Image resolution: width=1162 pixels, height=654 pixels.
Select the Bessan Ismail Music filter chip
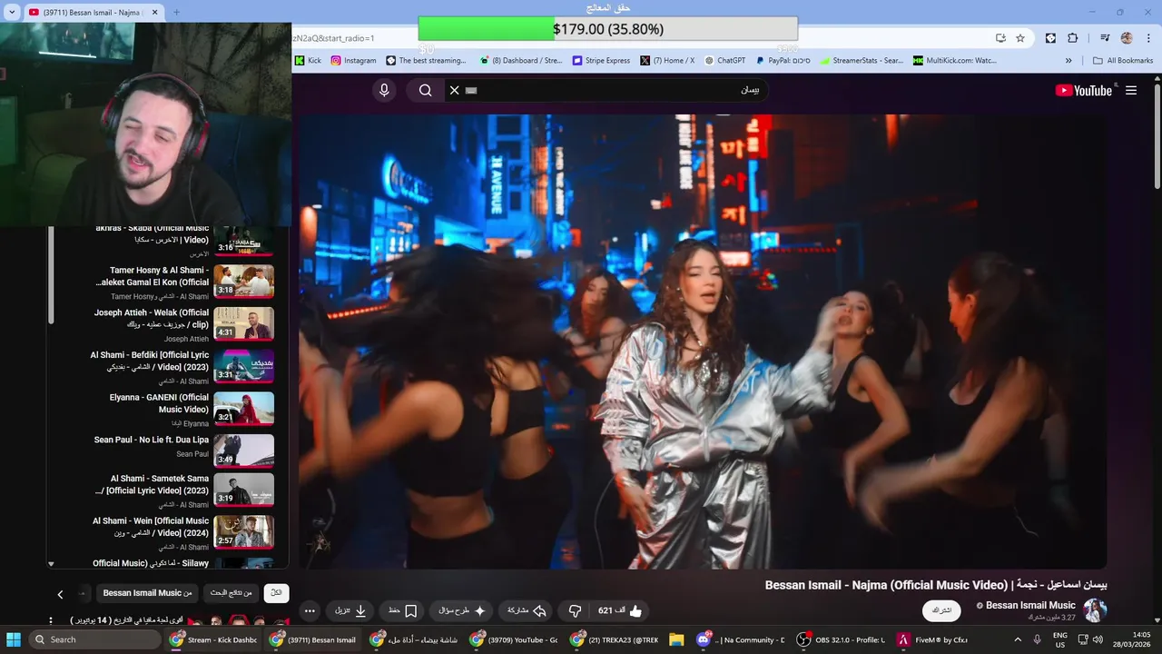tap(147, 593)
